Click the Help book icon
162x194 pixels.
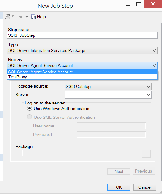33,17
